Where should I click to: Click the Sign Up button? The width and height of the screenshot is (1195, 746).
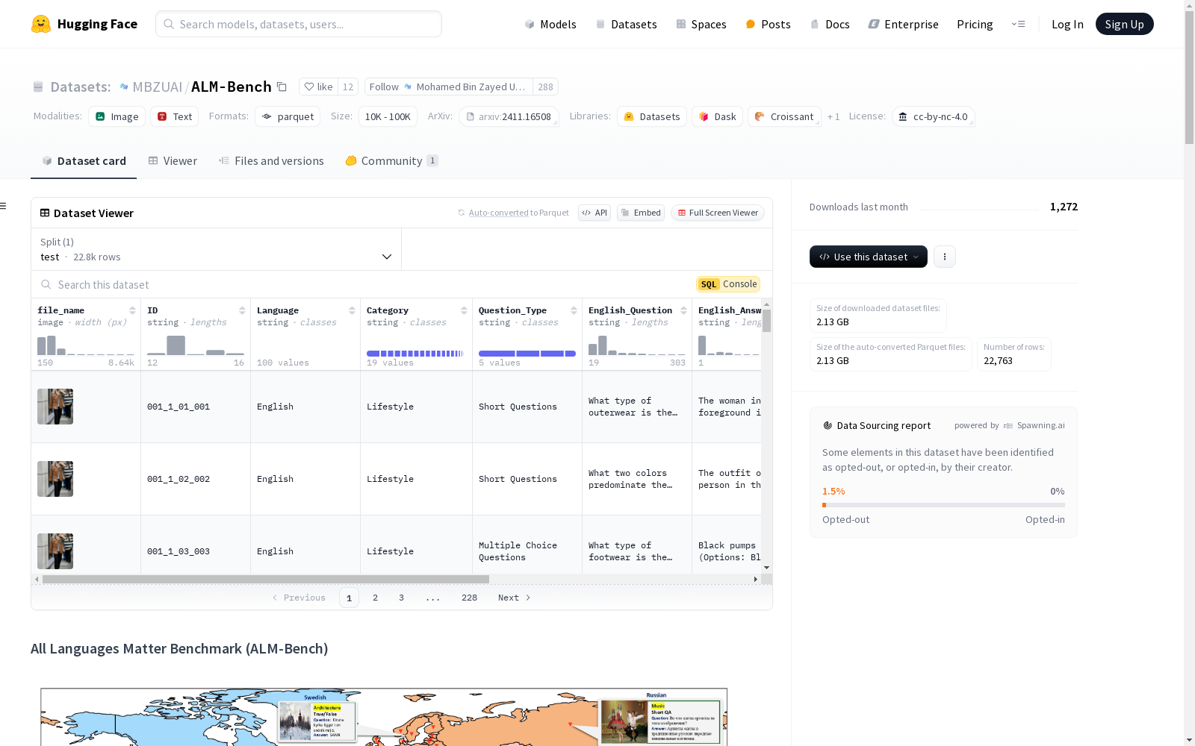tap(1125, 24)
